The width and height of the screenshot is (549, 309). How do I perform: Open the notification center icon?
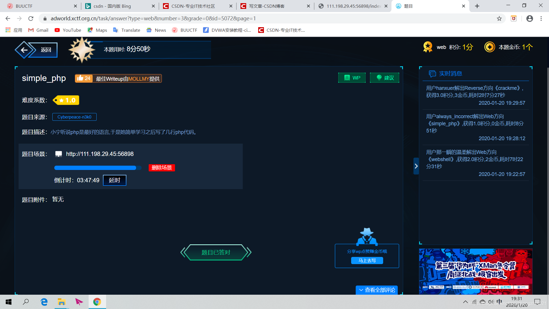[x=537, y=302]
